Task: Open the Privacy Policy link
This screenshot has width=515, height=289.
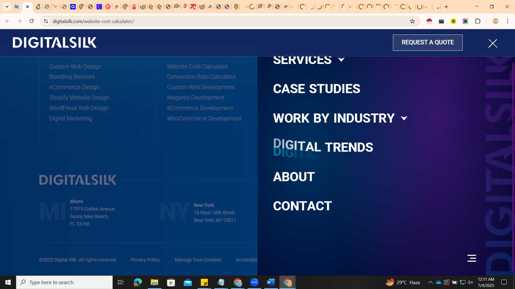Action: pyautogui.click(x=145, y=260)
